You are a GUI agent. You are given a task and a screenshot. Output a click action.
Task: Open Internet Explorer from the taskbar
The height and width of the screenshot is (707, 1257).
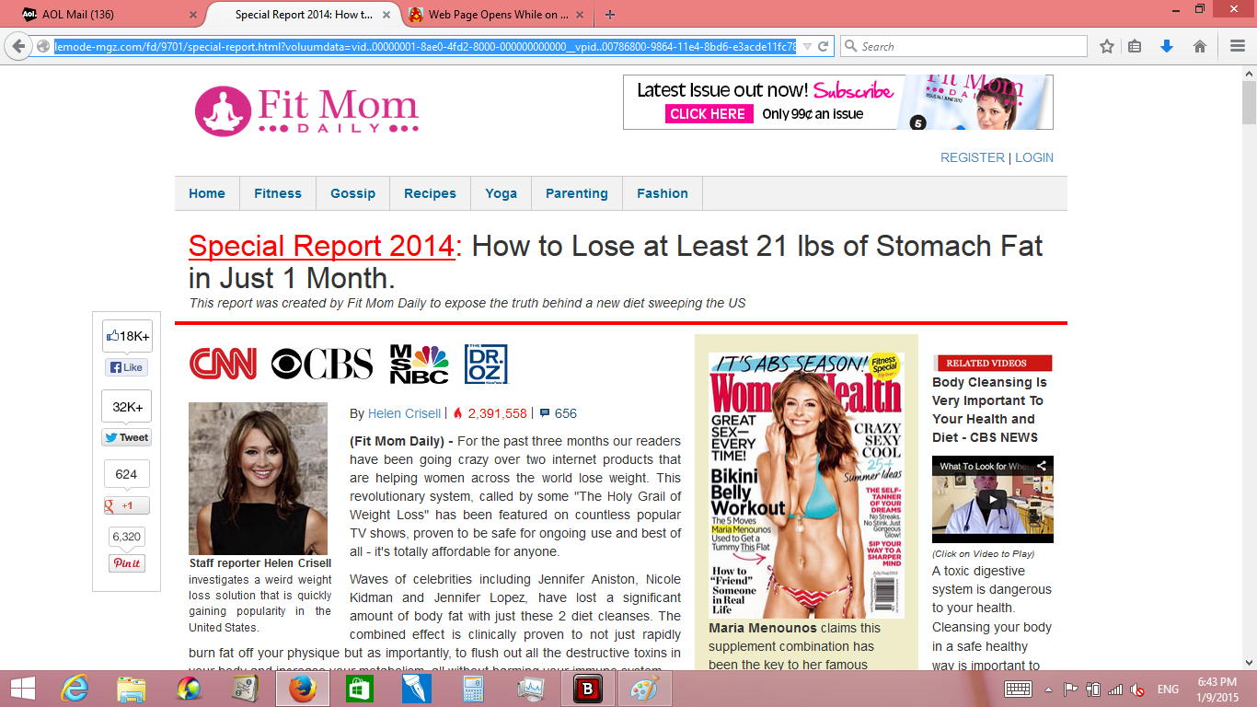pos(74,689)
